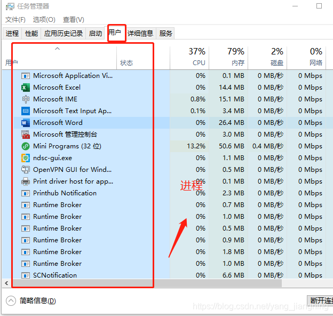Select the Printhub Notification row text
Image resolution: width=333 pixels, height=316 pixels.
[65, 193]
